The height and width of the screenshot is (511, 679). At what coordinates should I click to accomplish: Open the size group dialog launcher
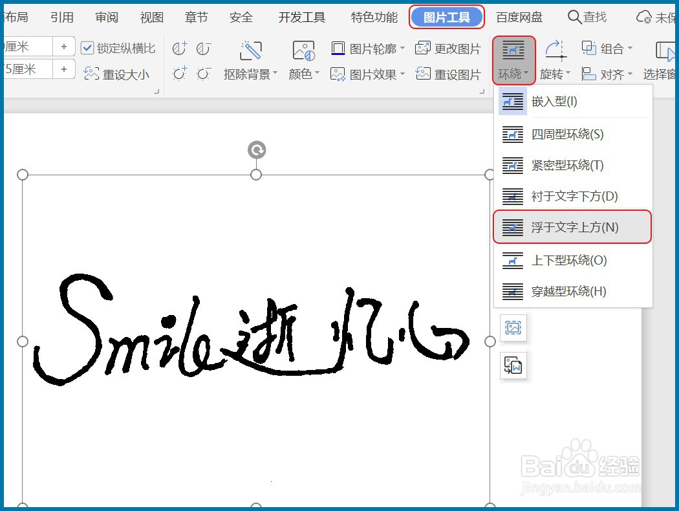pyautogui.click(x=156, y=91)
